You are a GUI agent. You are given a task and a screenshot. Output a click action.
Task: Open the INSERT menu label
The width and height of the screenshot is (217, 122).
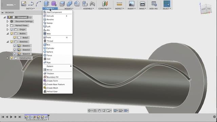[x=131, y=8]
